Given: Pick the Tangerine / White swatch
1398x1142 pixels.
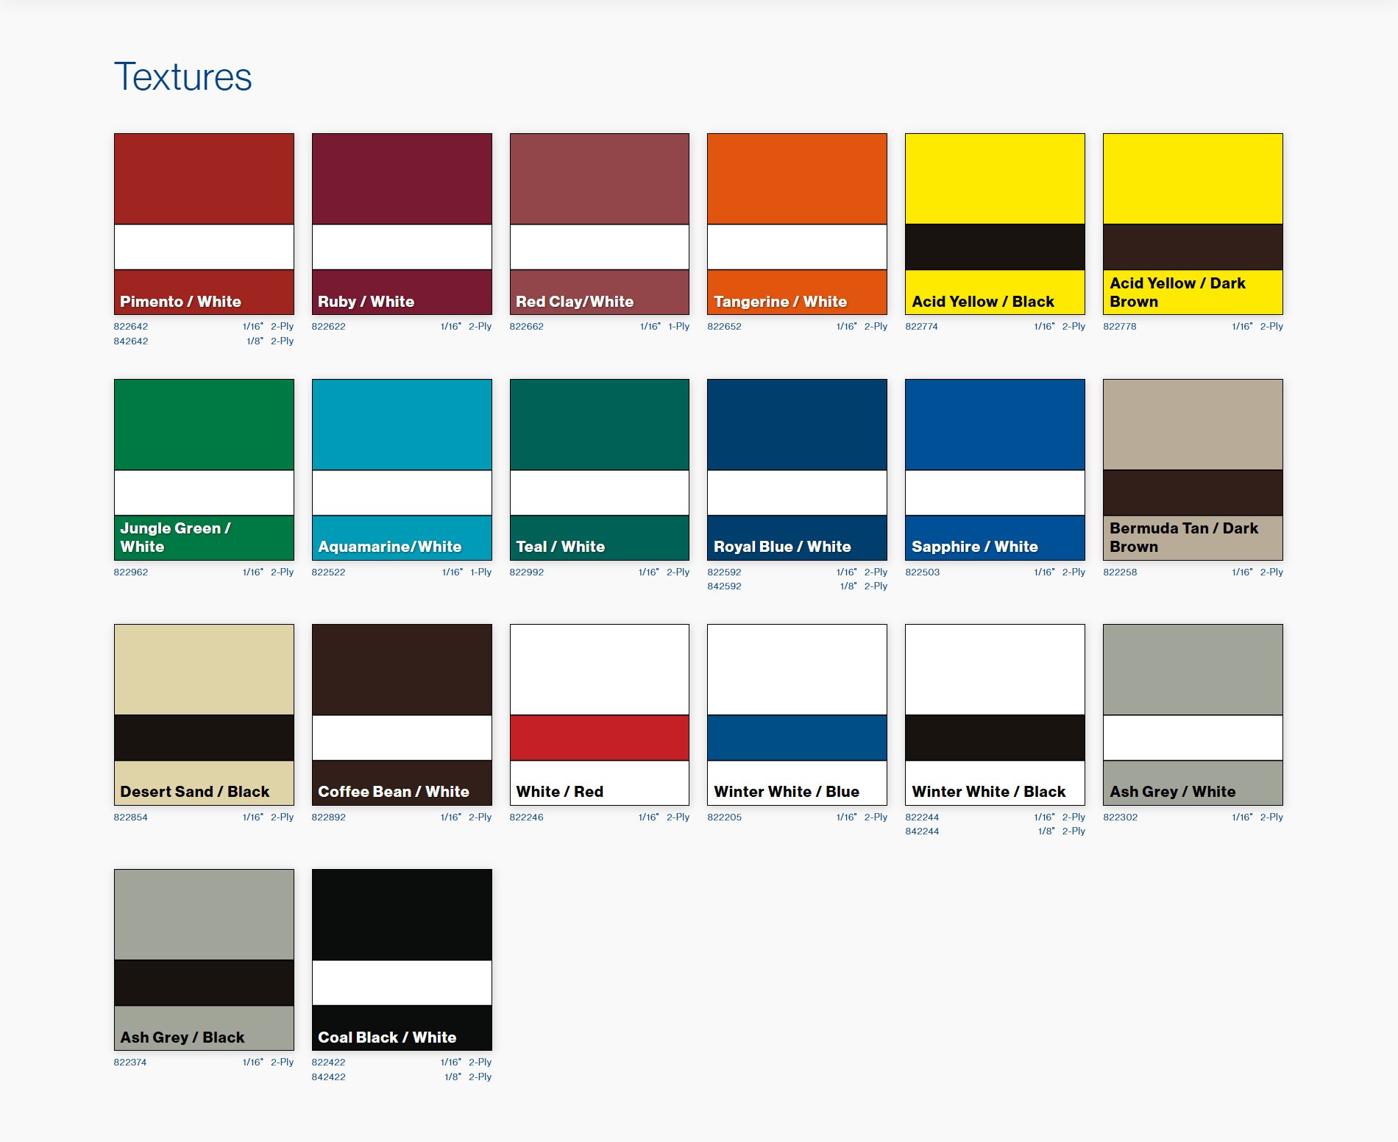Looking at the screenshot, I should (x=797, y=224).
